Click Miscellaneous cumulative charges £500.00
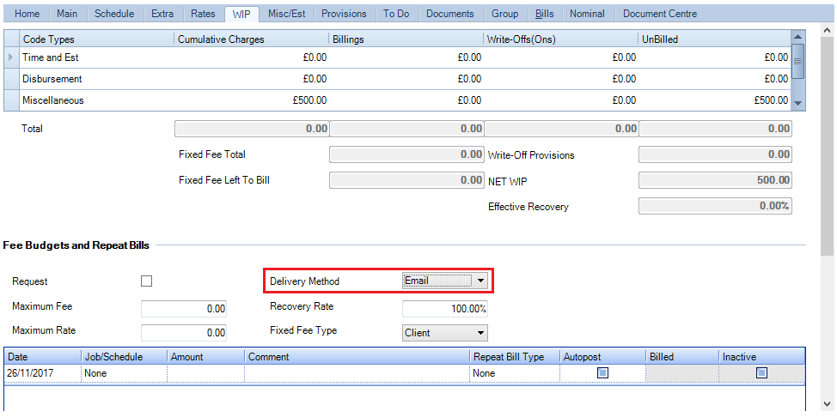 tap(252, 100)
